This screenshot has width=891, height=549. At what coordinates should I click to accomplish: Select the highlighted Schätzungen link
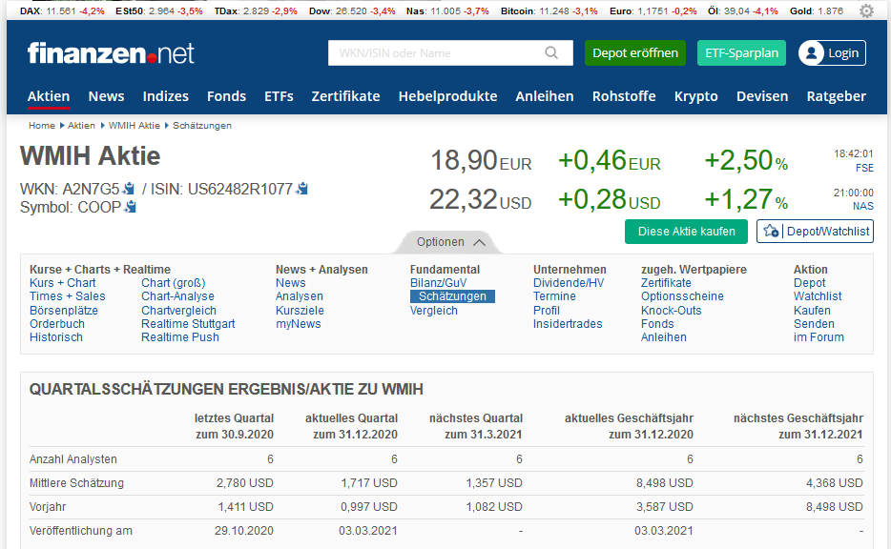pyautogui.click(x=452, y=296)
